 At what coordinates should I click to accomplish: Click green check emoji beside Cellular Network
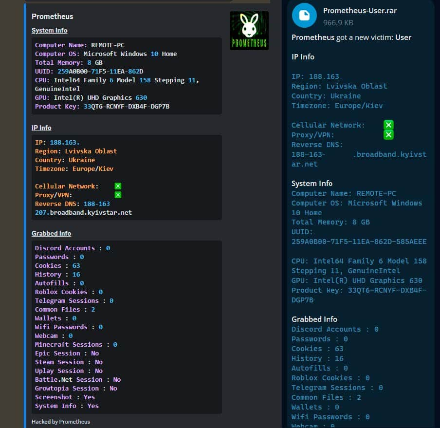(388, 125)
